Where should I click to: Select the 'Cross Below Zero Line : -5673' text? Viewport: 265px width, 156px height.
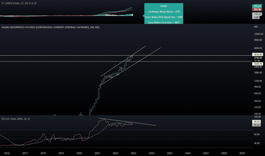(163, 22)
